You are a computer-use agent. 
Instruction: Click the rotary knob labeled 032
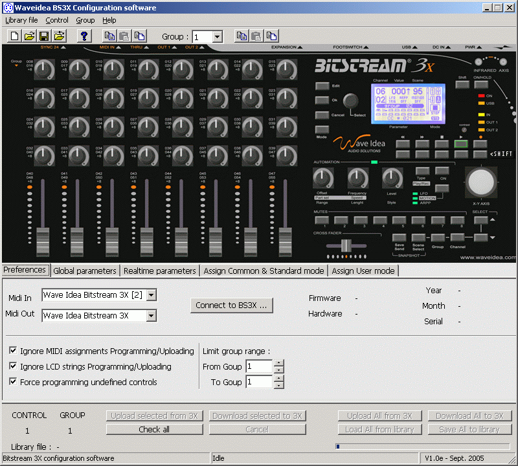[44, 155]
